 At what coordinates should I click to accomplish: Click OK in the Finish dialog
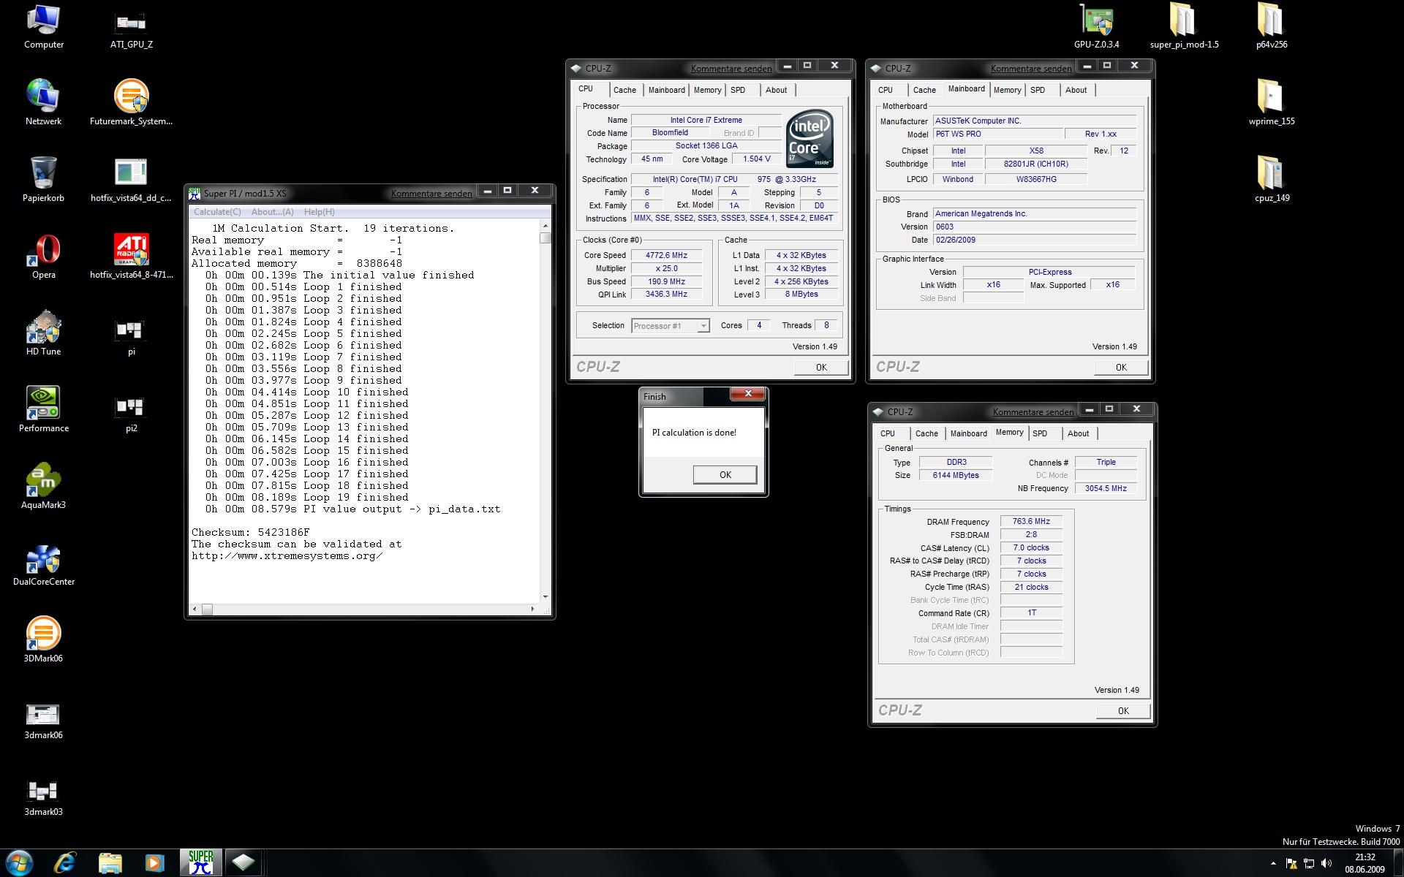[x=725, y=474]
